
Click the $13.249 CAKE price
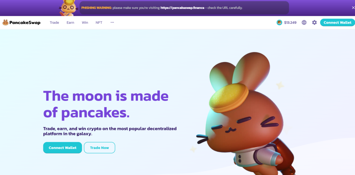point(290,23)
